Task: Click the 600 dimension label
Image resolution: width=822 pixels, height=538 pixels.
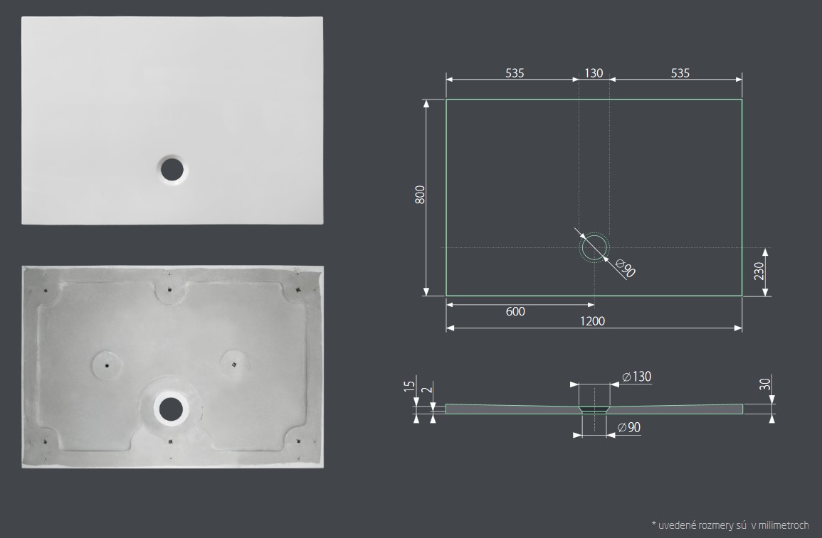Action: (x=515, y=312)
